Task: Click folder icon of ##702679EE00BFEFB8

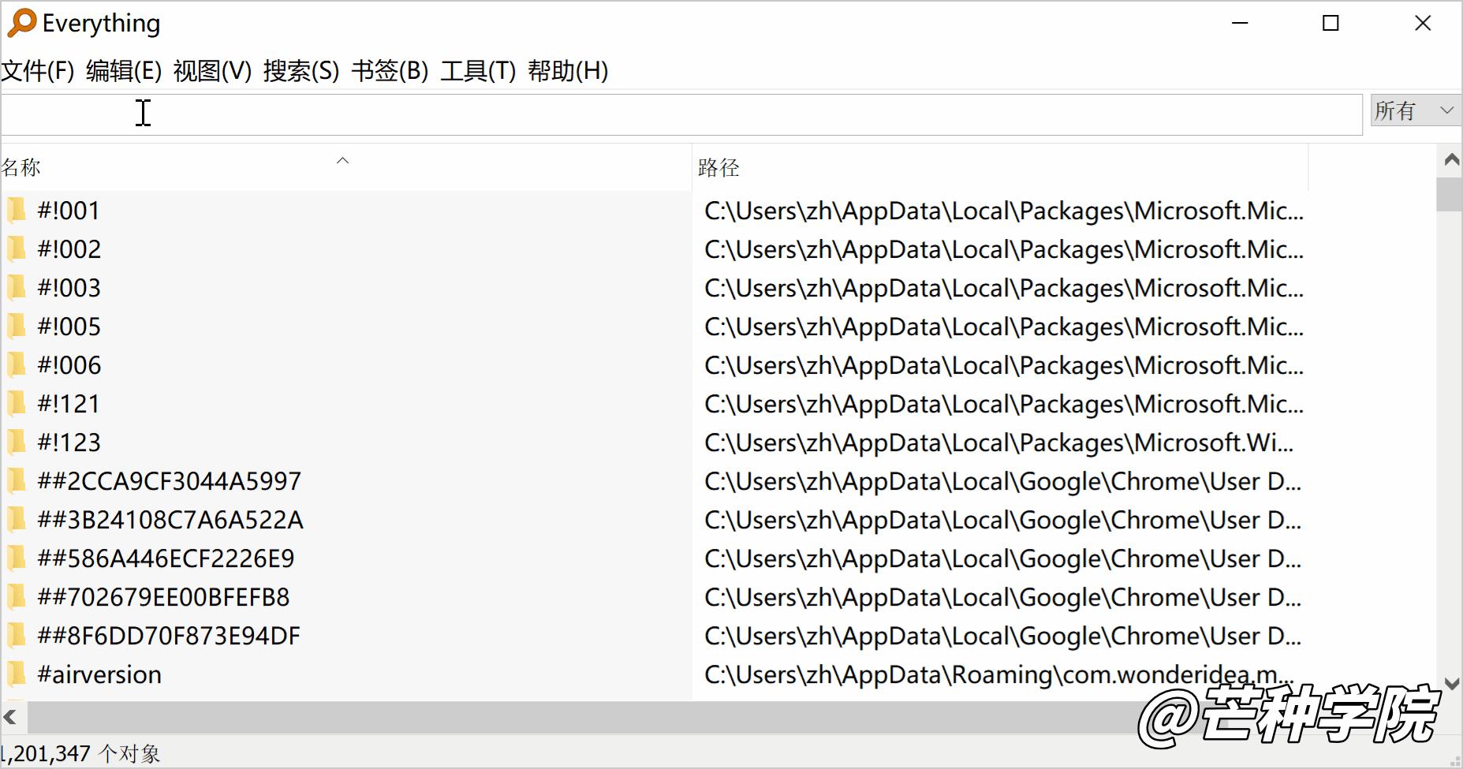Action: click(17, 597)
